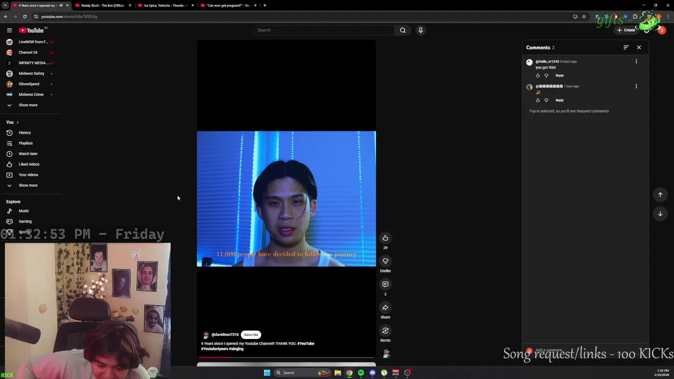Screen dimensions: 674x379
Task: Open IShowSpeed subscription channel
Action: click(x=29, y=84)
